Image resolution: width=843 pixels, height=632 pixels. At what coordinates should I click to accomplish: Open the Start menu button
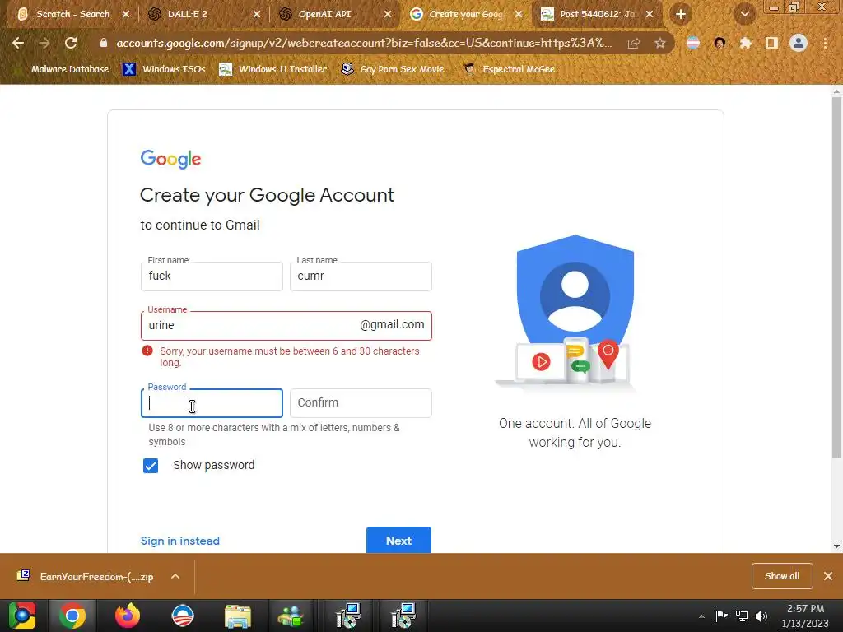pyautogui.click(x=22, y=616)
